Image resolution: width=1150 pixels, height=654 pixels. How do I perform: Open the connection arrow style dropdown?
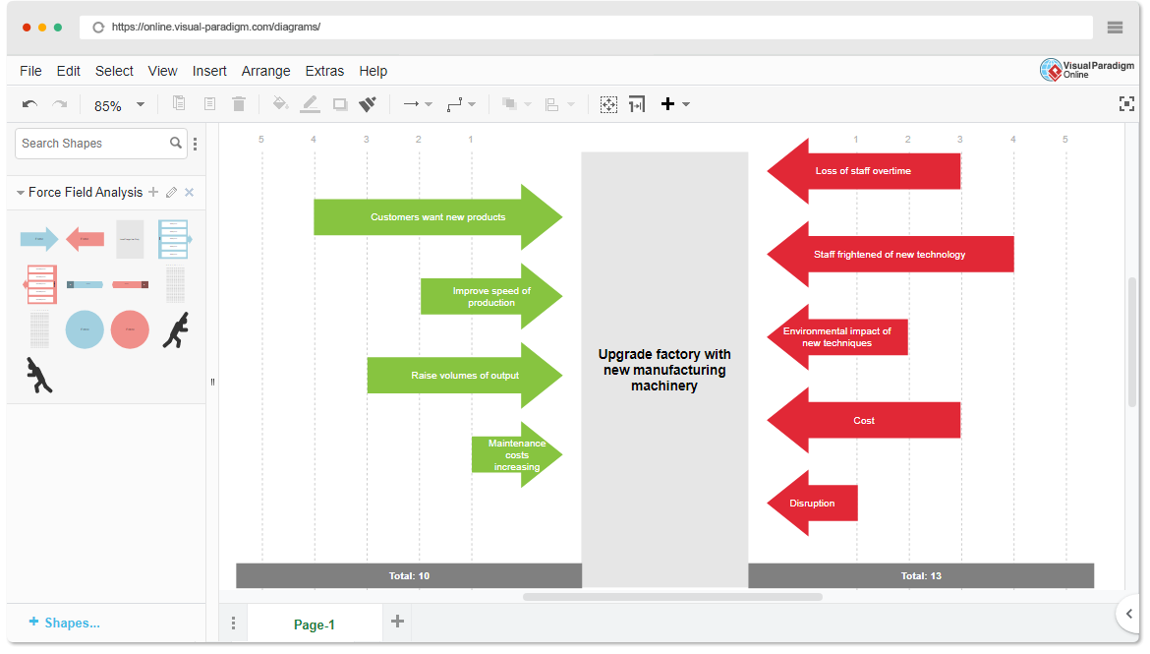tap(418, 104)
